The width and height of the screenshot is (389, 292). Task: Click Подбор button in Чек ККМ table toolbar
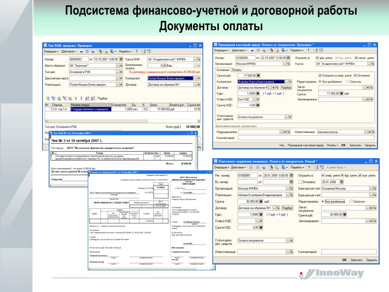pyautogui.click(x=103, y=98)
